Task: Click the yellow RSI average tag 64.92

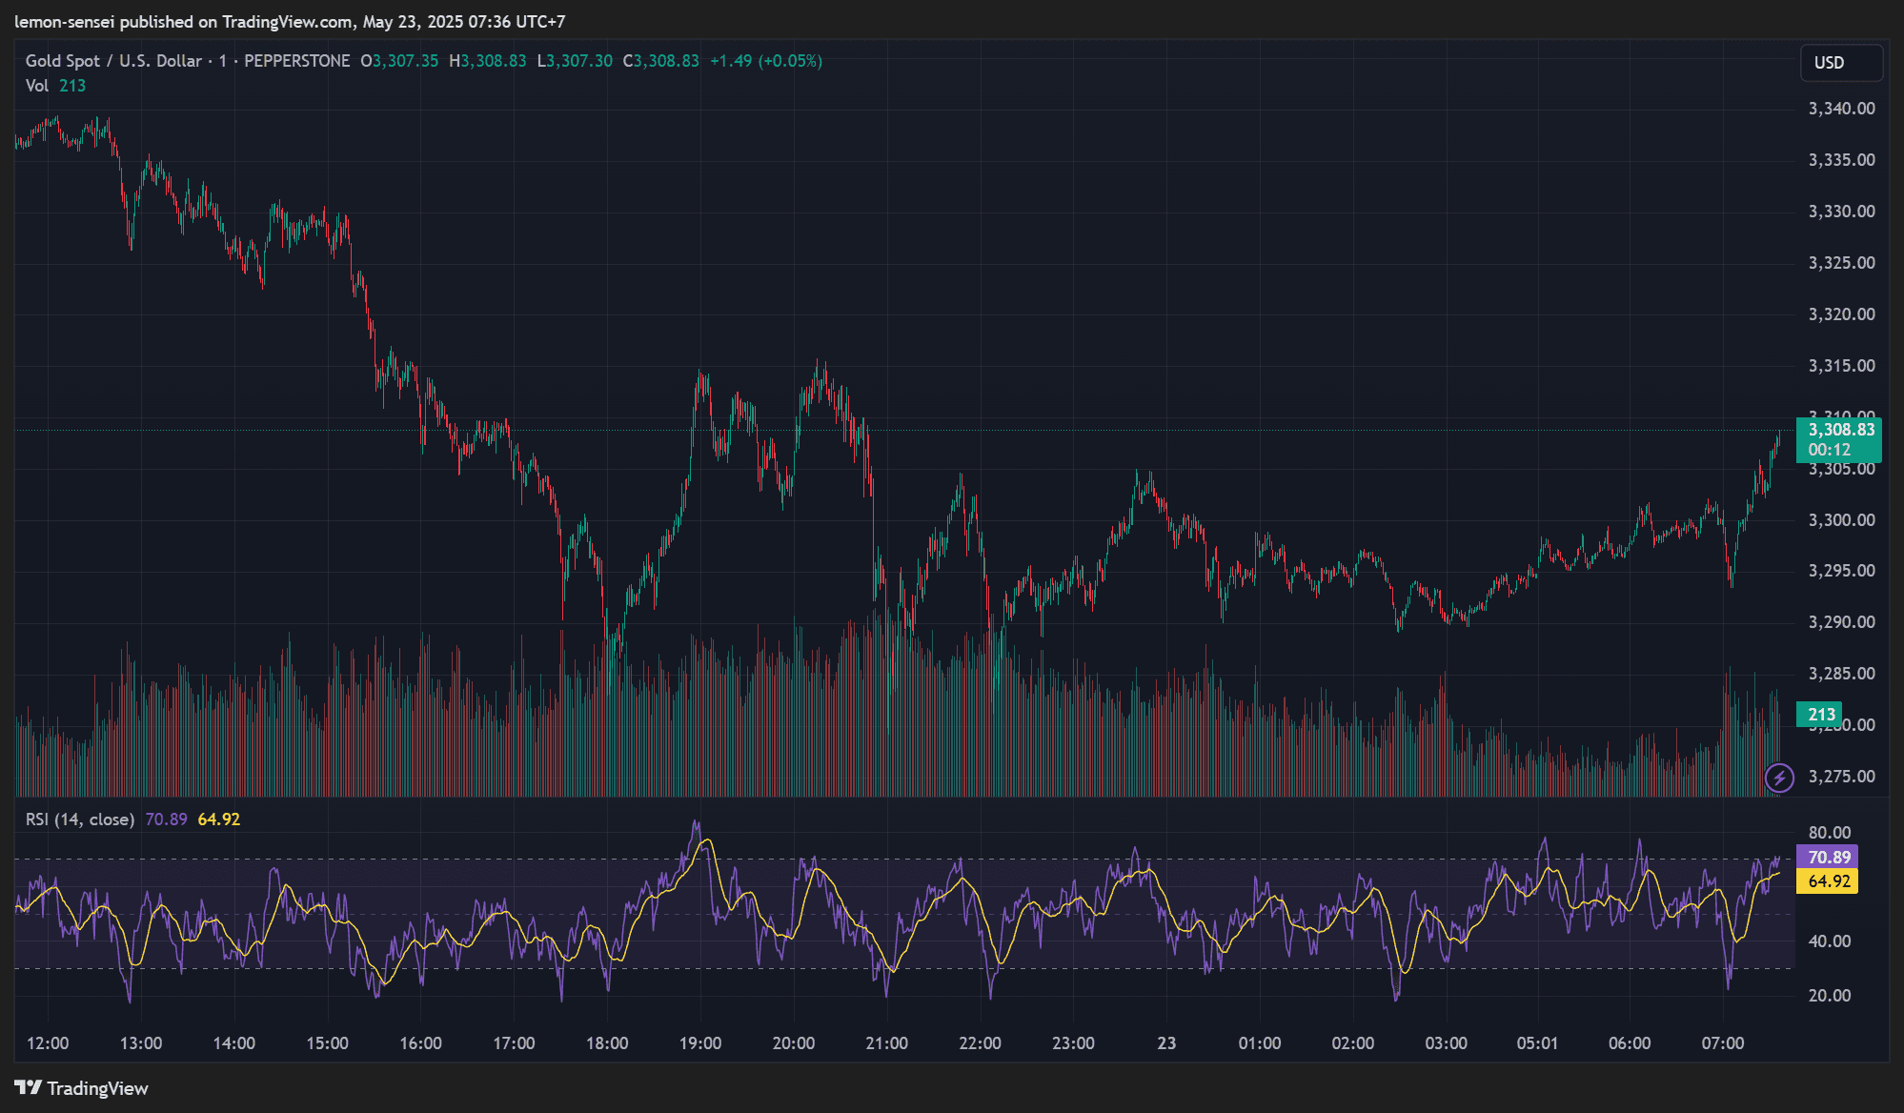Action: 1828,881
